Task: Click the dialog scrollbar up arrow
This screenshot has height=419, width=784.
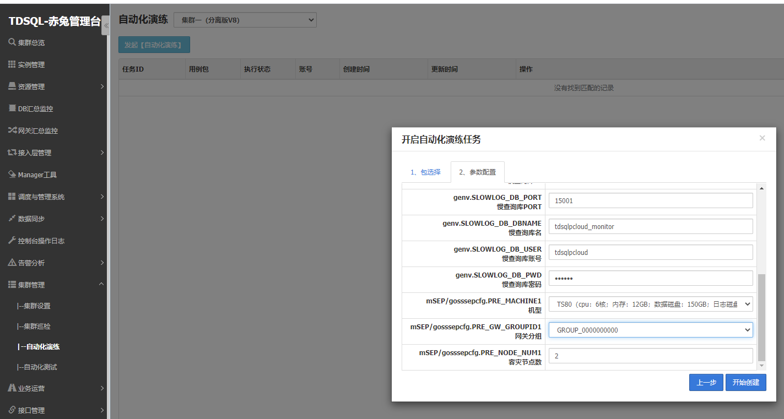Action: click(x=762, y=189)
